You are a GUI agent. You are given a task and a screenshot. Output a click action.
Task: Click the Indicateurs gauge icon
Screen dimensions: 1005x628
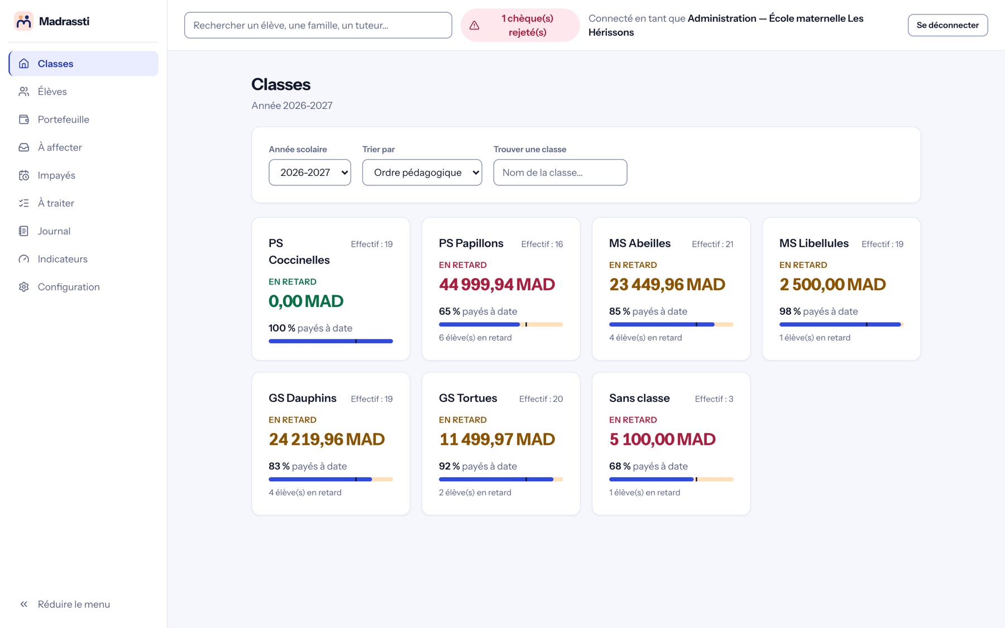(x=24, y=259)
